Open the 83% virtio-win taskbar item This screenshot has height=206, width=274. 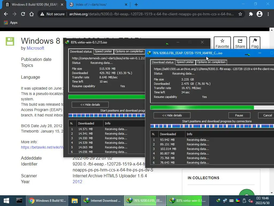[x=188, y=201]
